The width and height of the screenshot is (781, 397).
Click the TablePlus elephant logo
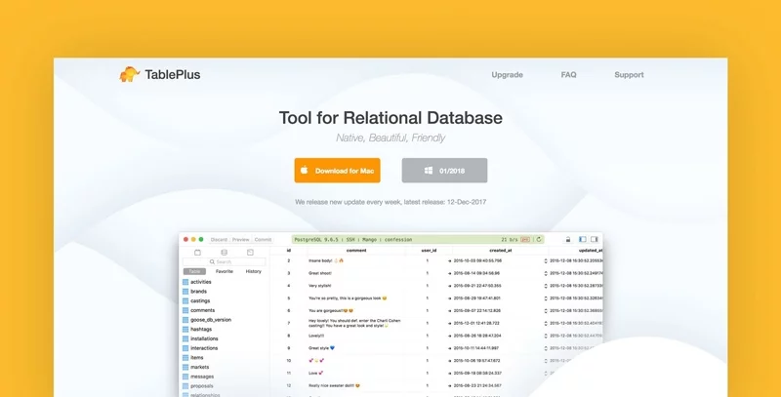(129, 75)
